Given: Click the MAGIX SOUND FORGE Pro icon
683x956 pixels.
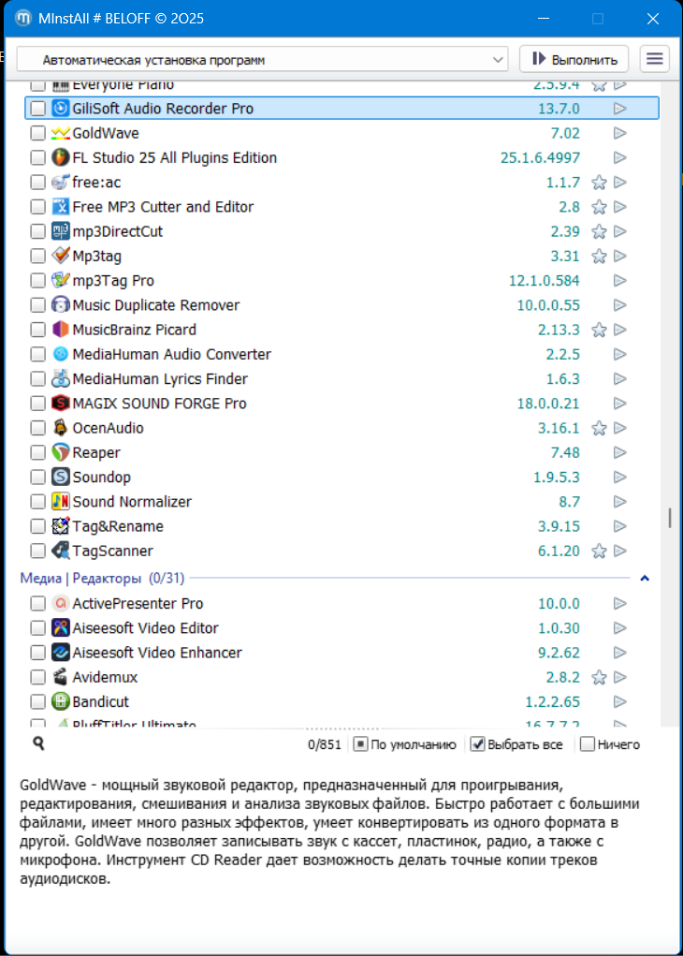Looking at the screenshot, I should (61, 404).
